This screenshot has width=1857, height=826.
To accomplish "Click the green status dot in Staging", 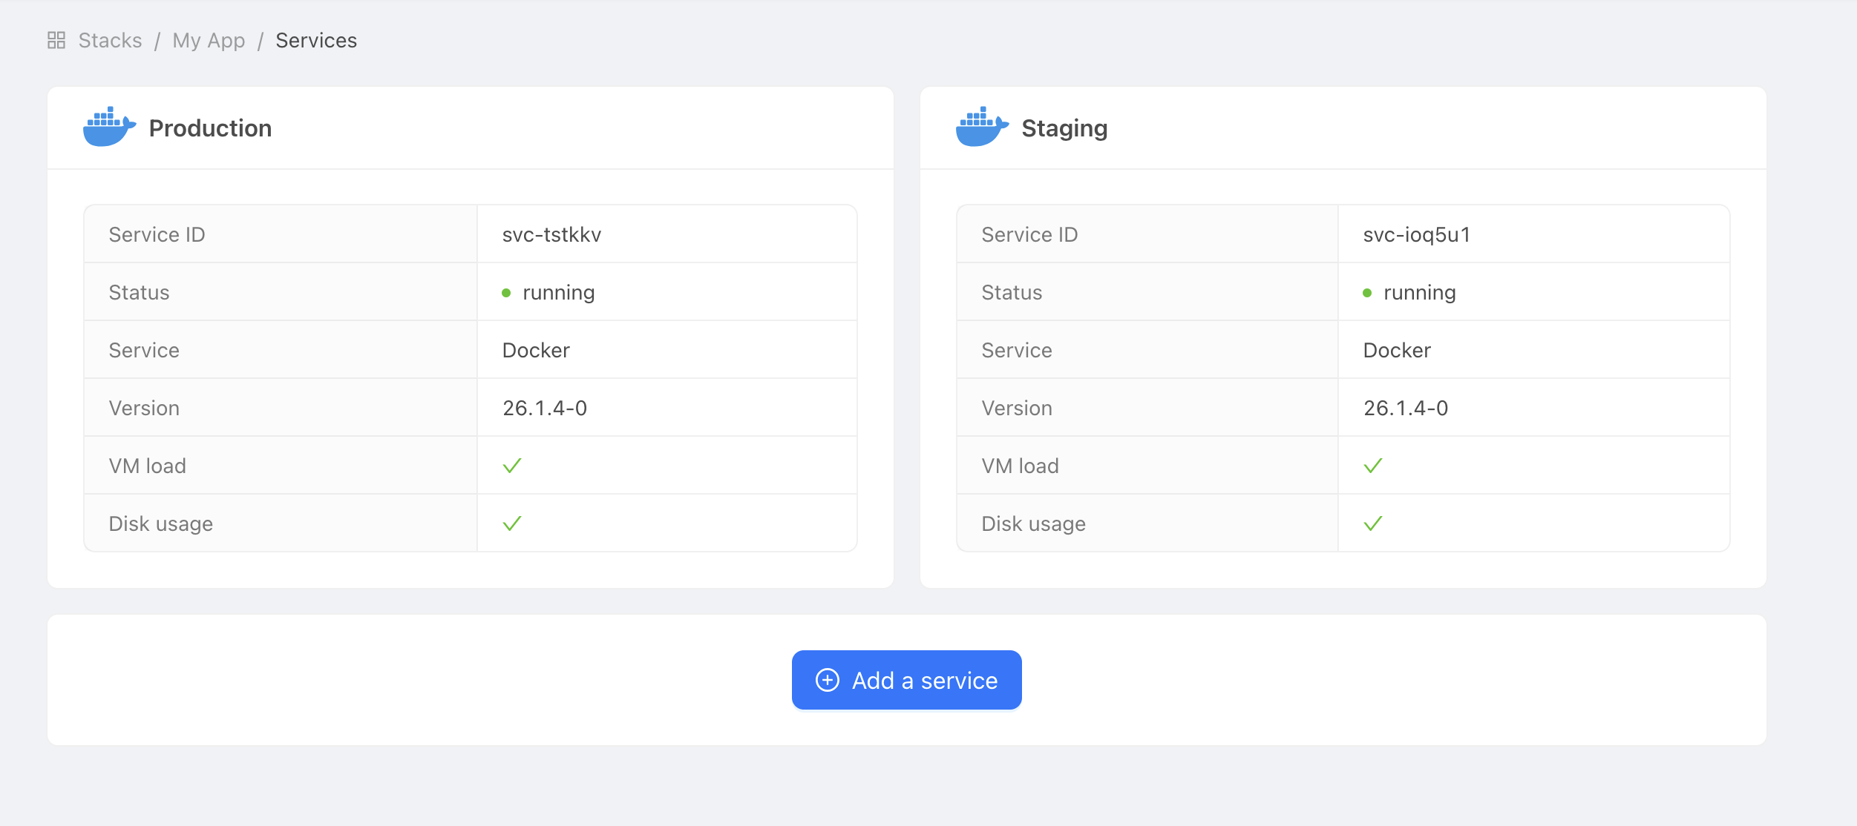I will point(1367,293).
